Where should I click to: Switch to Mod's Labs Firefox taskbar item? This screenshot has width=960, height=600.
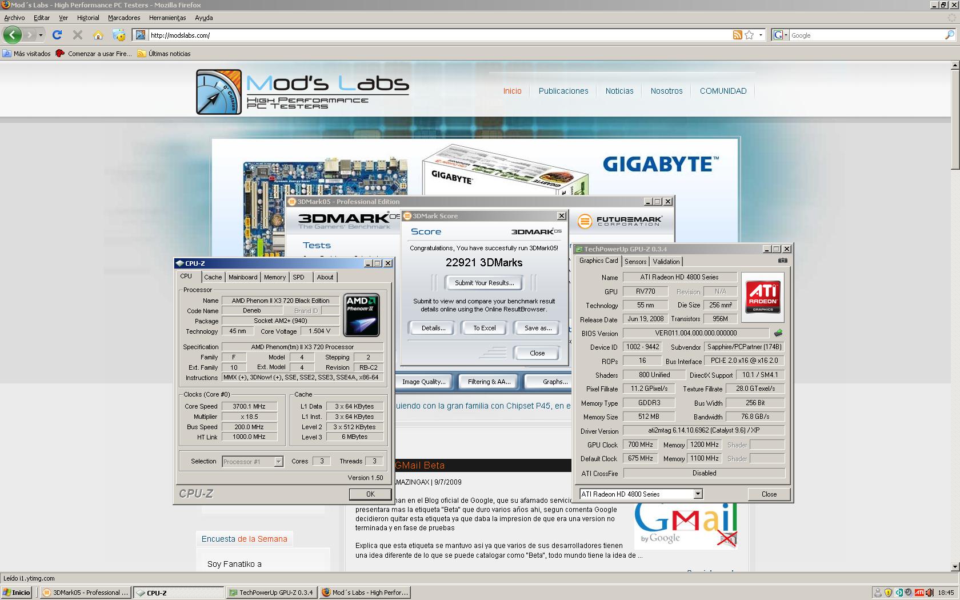(x=365, y=593)
